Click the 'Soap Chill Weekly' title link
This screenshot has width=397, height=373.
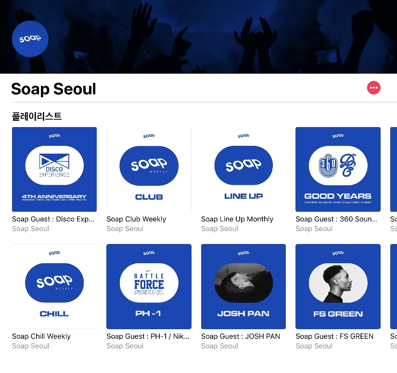[x=41, y=336]
